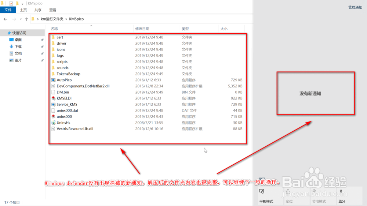
Task: Go up one folder level
Action: (26, 19)
